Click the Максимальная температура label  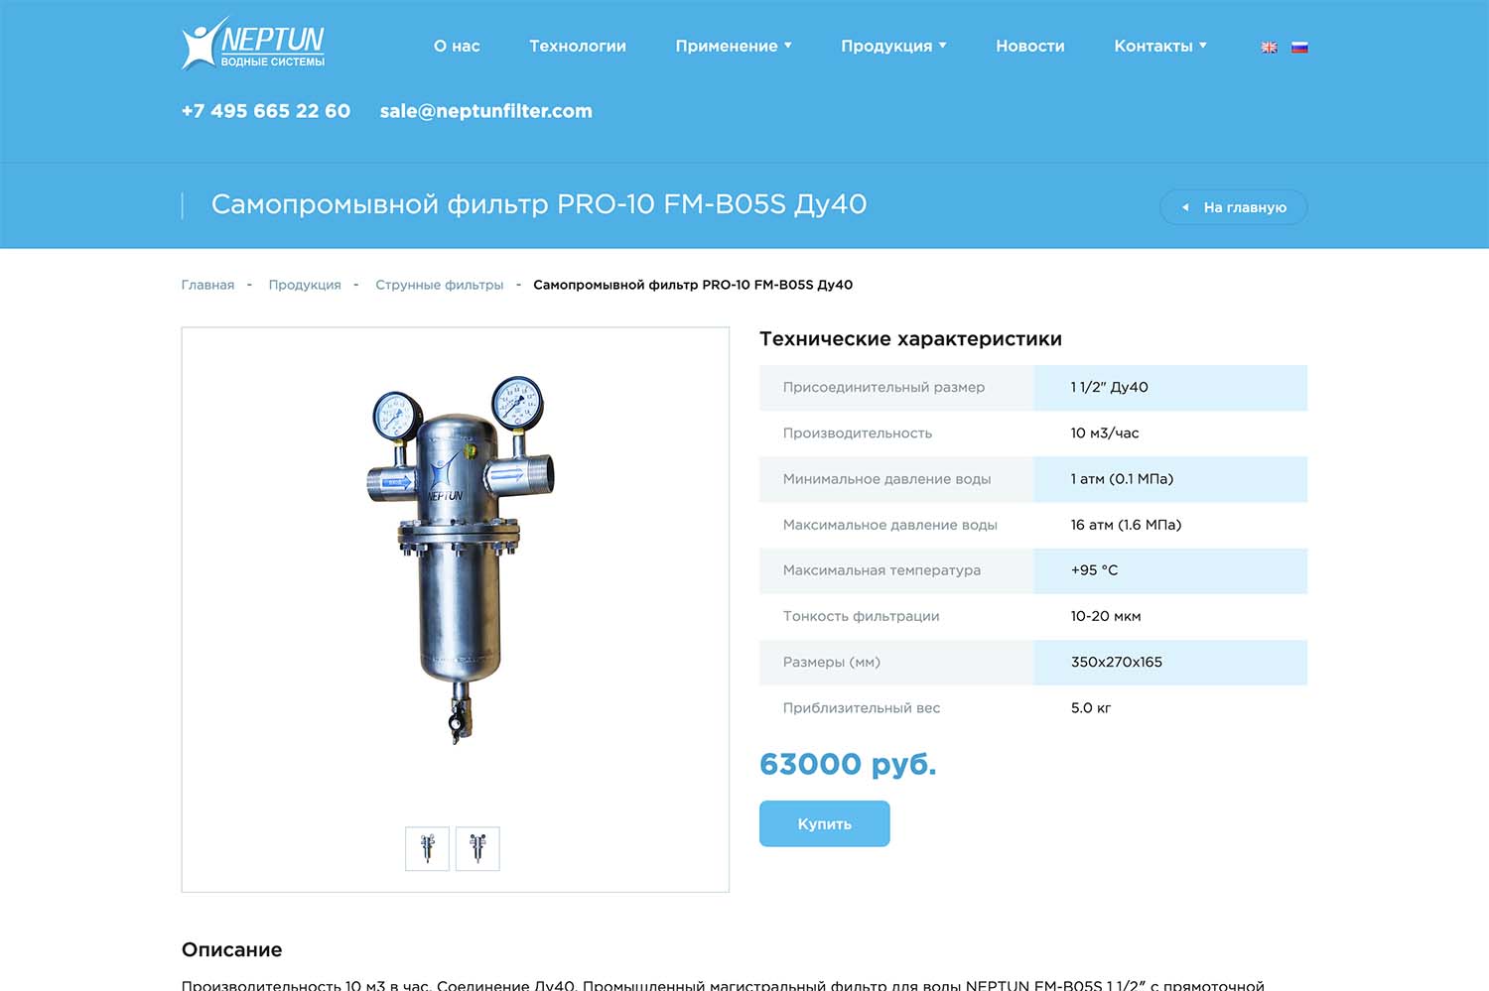click(x=881, y=570)
